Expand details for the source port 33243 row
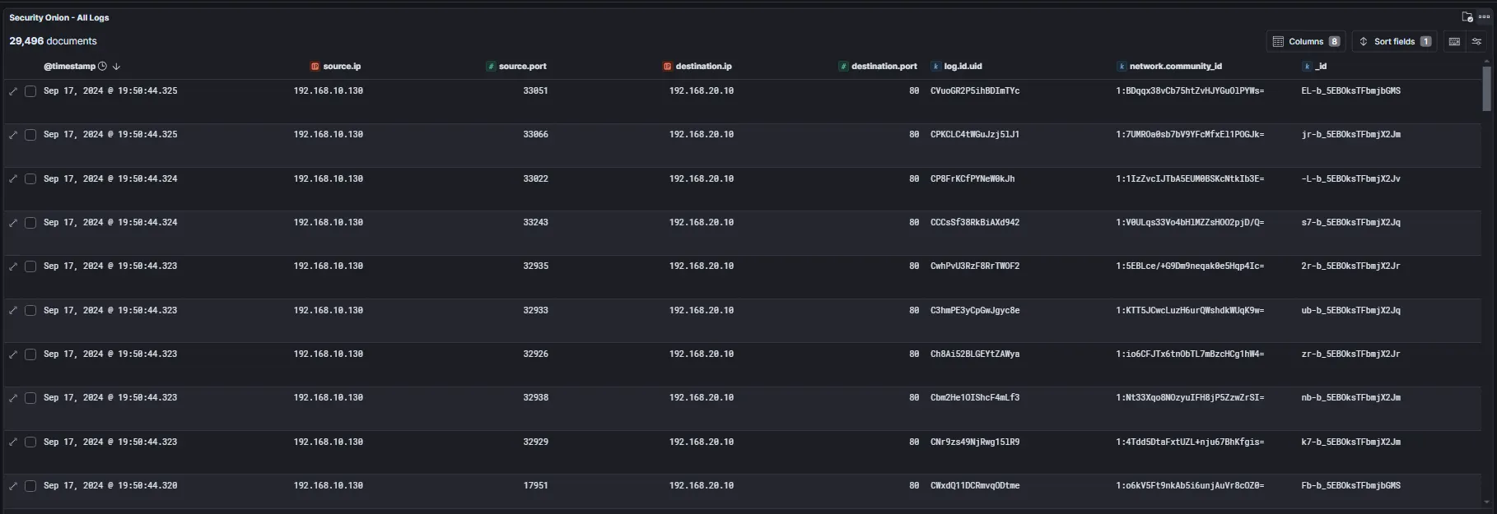The image size is (1497, 514). [13, 223]
